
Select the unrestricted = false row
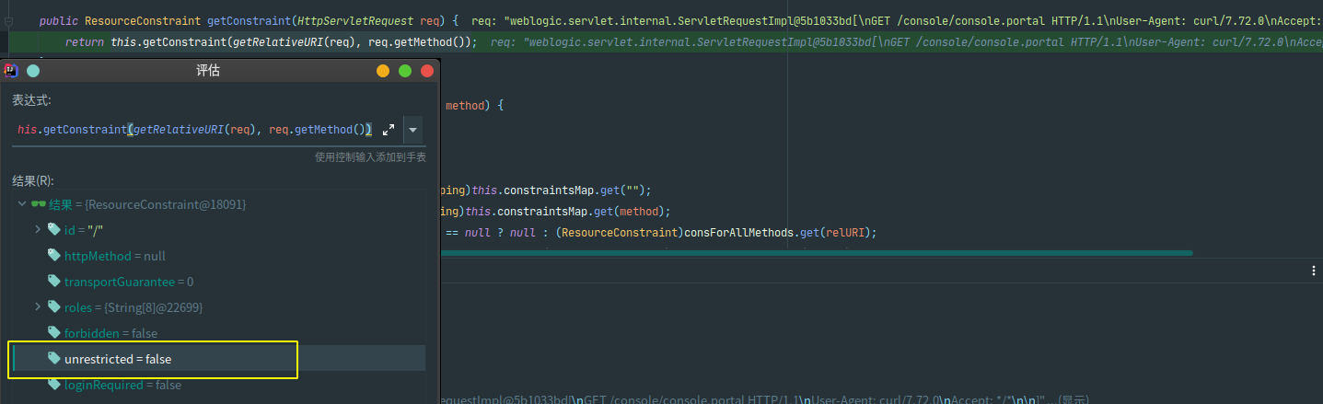(x=118, y=359)
